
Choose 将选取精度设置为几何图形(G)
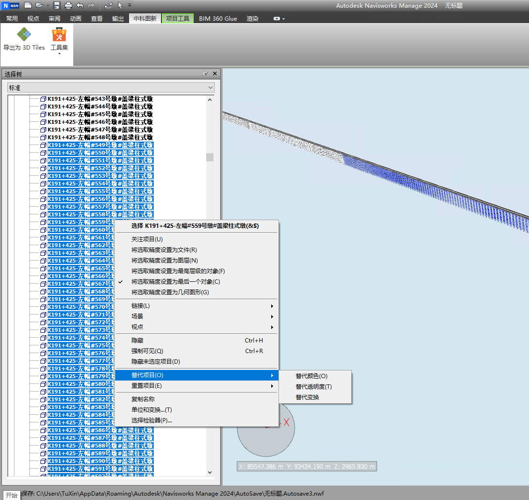click(197, 292)
